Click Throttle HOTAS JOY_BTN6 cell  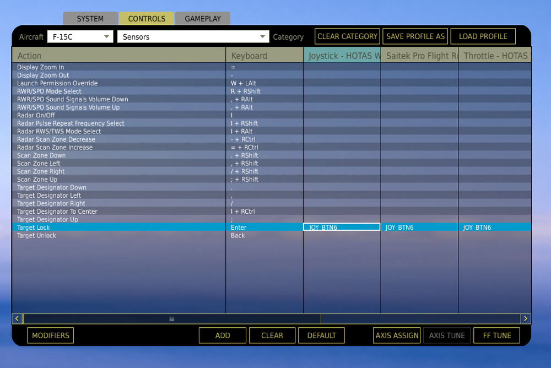tap(495, 228)
